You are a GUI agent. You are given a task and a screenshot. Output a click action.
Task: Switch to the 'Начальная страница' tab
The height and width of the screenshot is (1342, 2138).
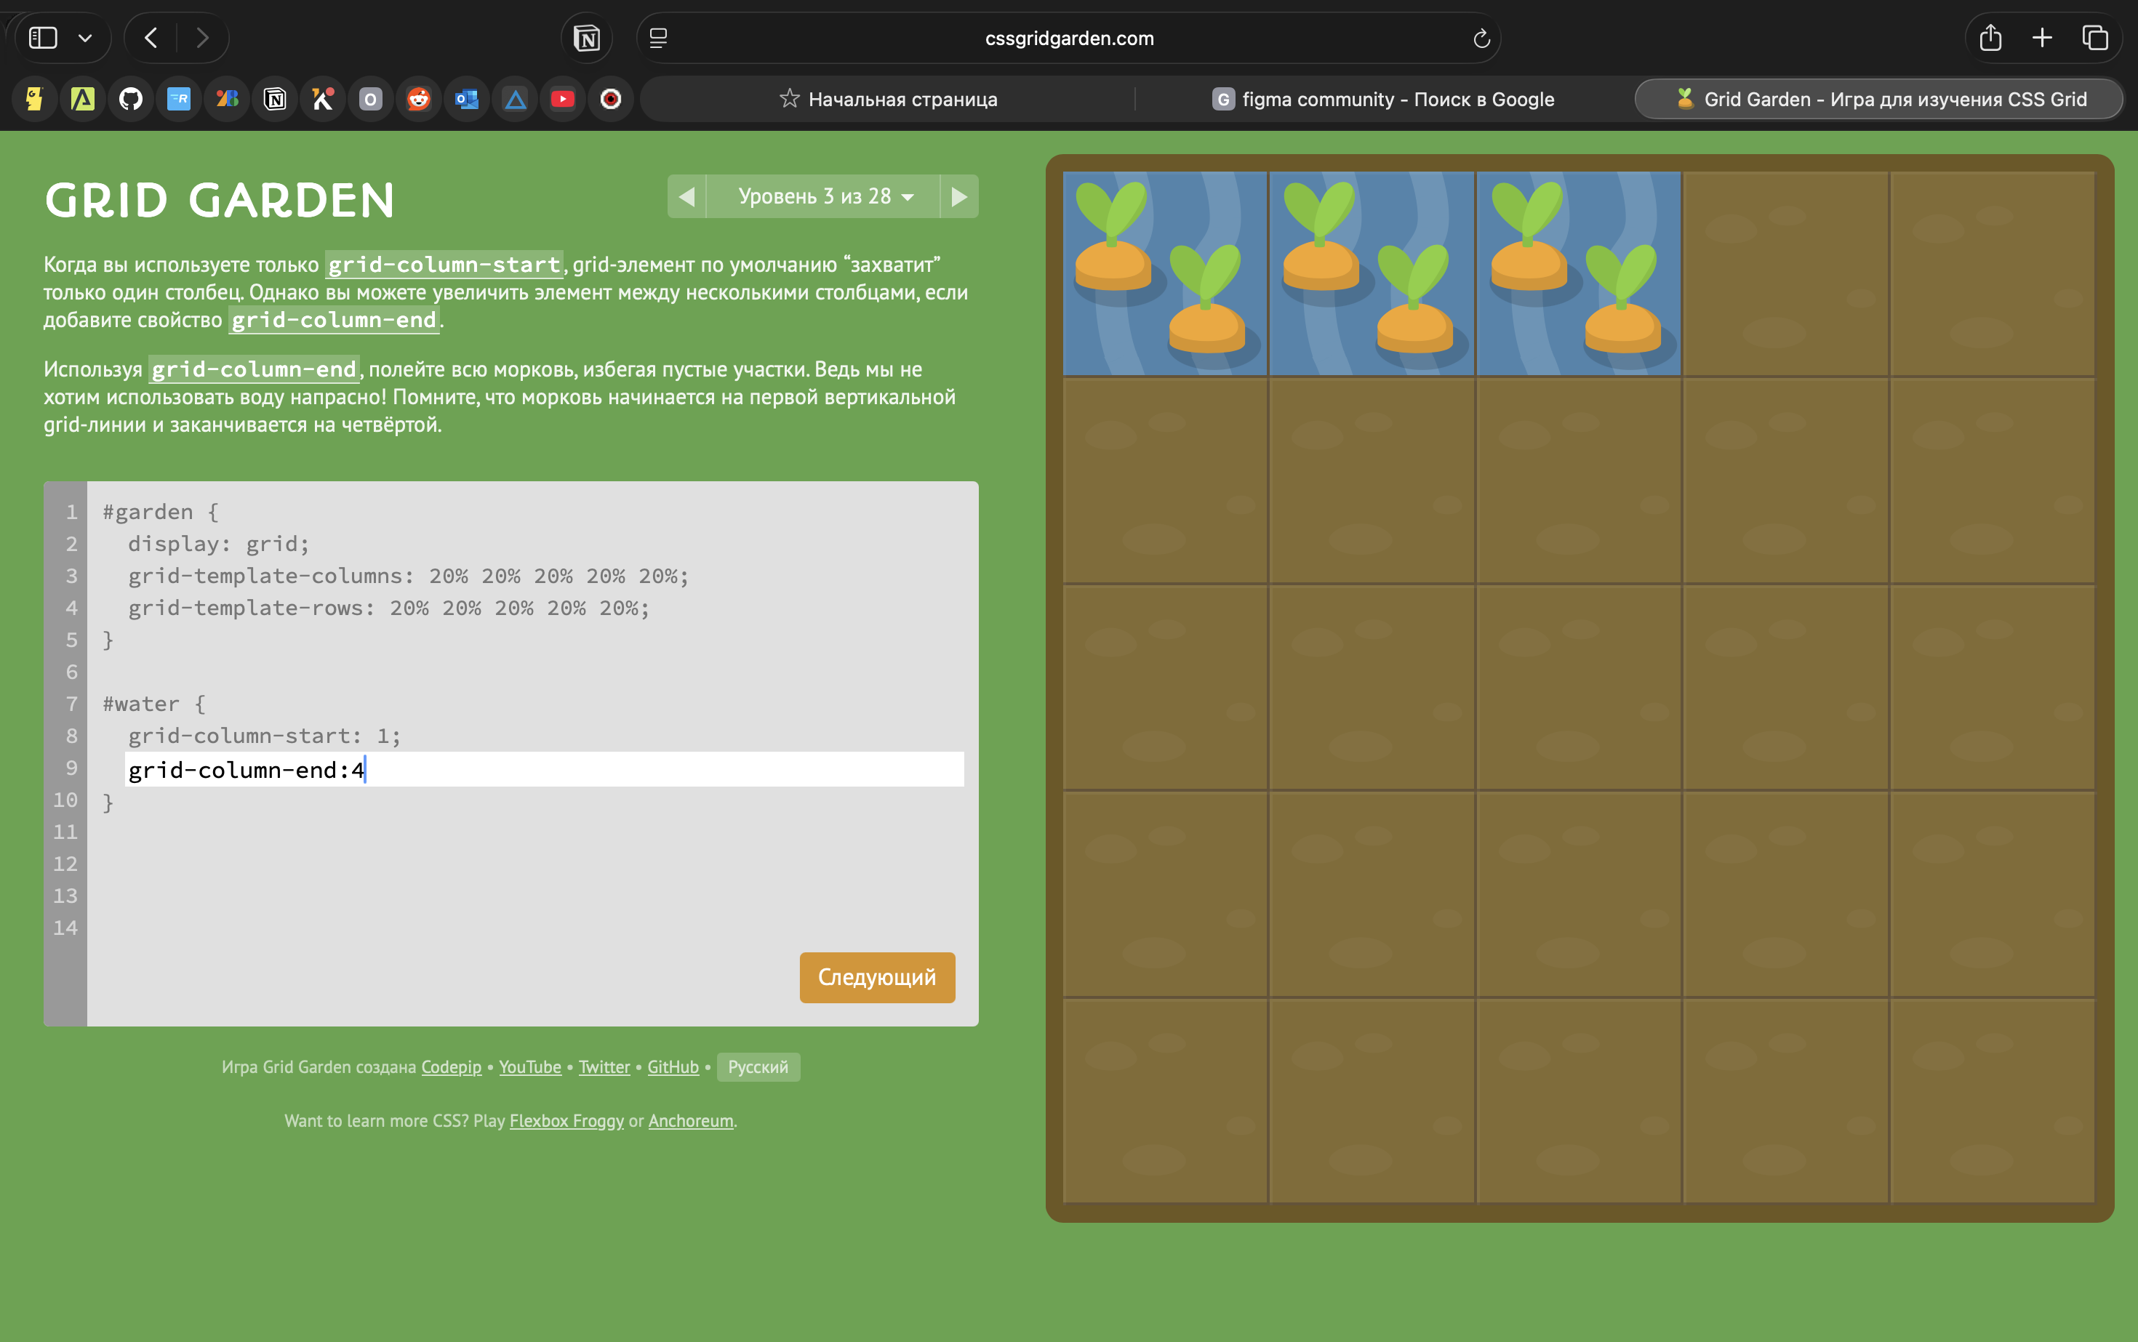pyautogui.click(x=888, y=100)
